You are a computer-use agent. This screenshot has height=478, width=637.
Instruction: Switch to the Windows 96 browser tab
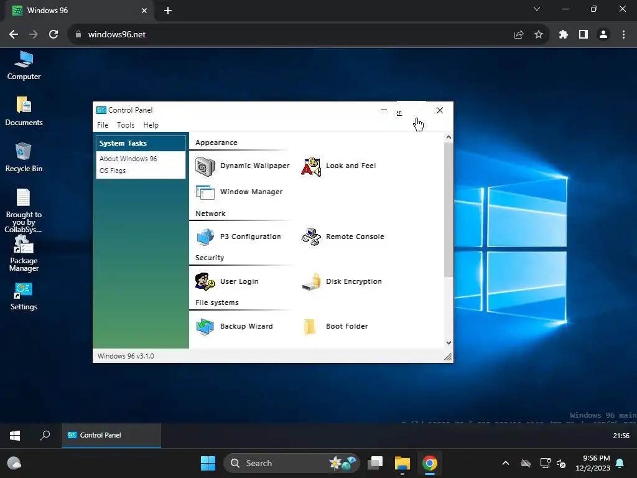click(x=79, y=11)
